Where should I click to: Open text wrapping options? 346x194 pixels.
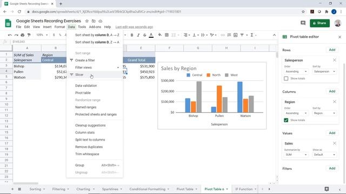(x=204, y=35)
